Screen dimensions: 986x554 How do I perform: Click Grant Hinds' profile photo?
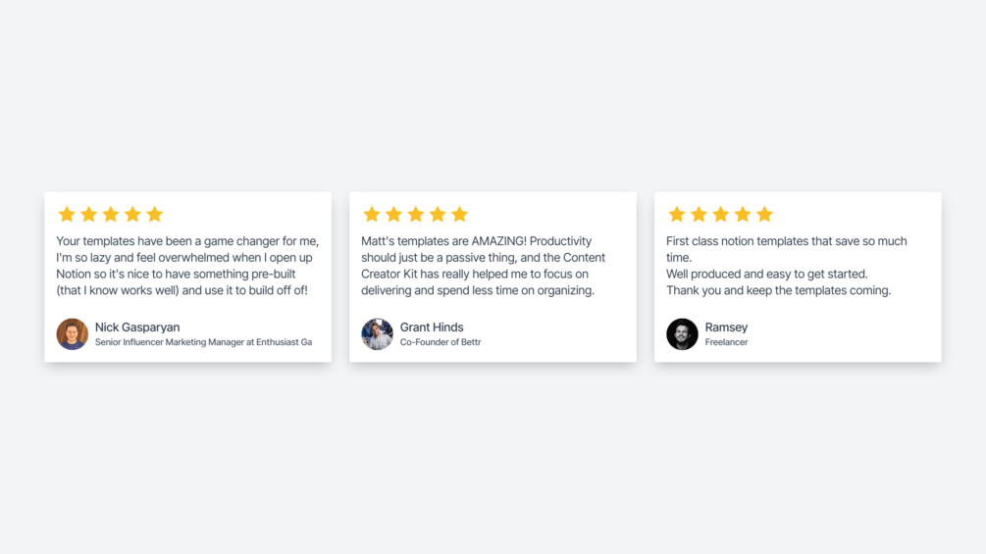click(x=377, y=334)
